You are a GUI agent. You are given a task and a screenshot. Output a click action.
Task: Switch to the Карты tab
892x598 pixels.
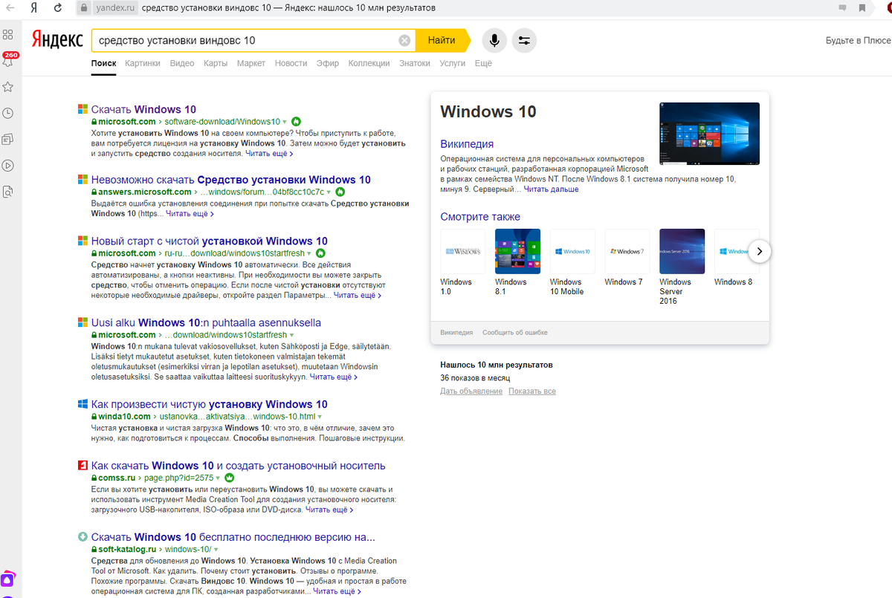click(x=216, y=64)
